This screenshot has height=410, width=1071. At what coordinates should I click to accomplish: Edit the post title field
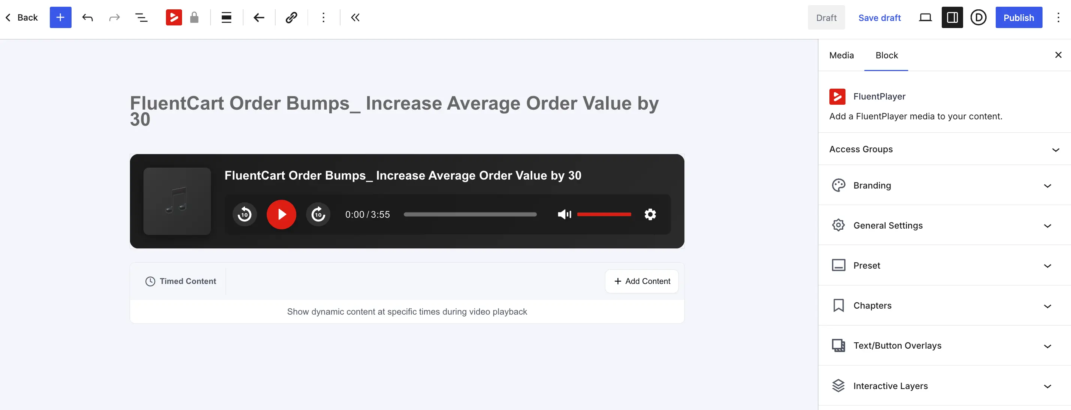click(407, 111)
